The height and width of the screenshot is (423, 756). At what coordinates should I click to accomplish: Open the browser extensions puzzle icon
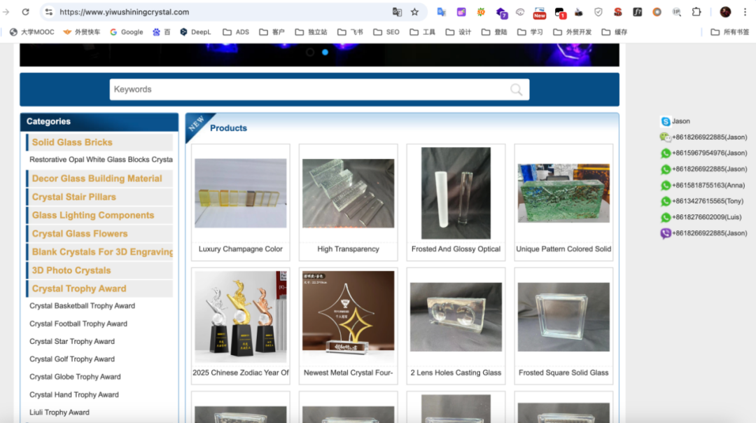[696, 12]
